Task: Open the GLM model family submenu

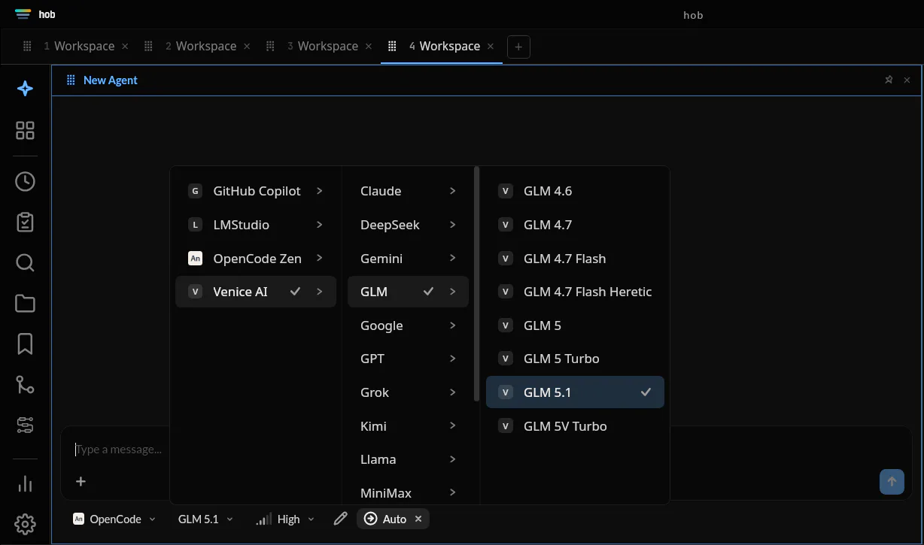Action: (408, 292)
